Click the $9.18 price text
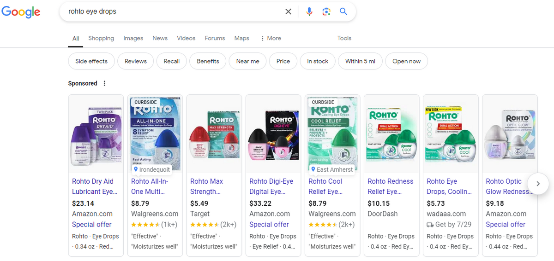The image size is (554, 261). click(x=494, y=203)
